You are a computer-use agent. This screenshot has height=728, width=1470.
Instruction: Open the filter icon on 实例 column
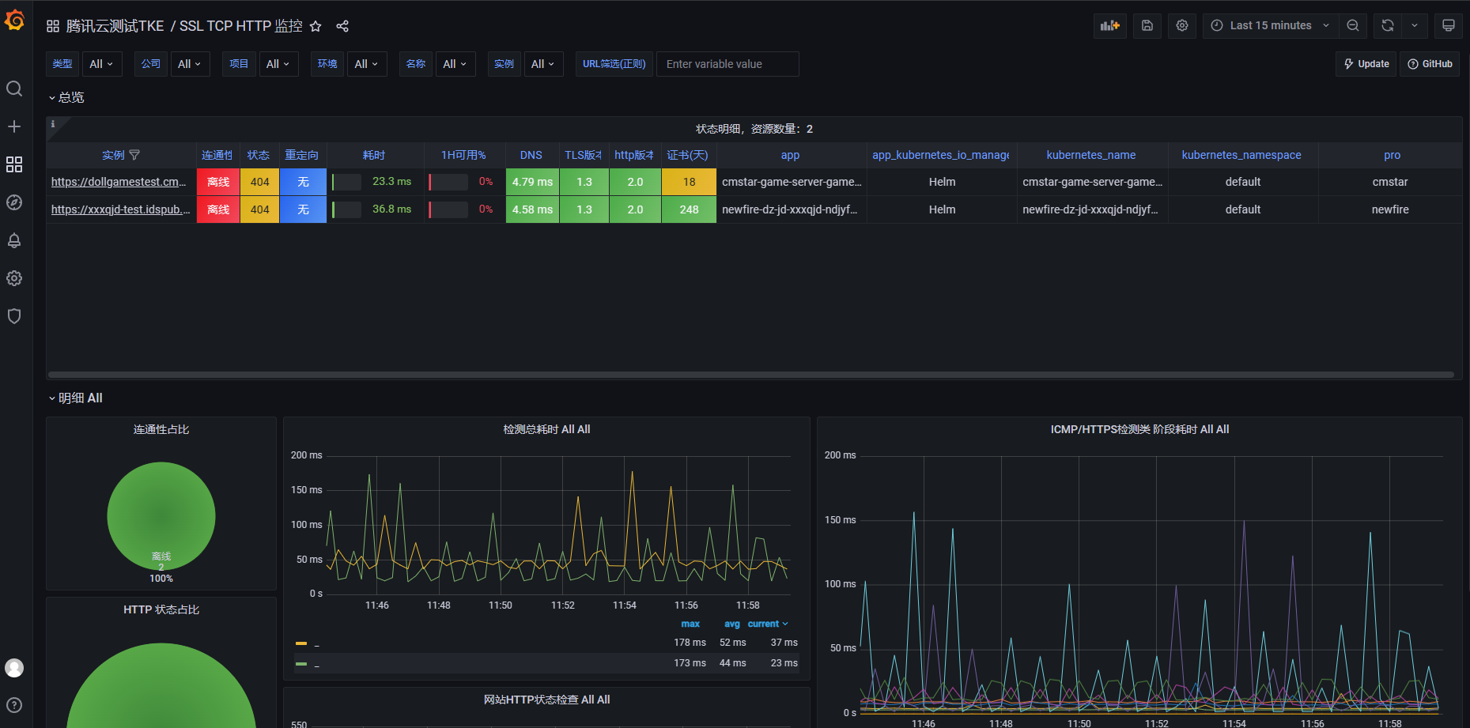point(134,155)
